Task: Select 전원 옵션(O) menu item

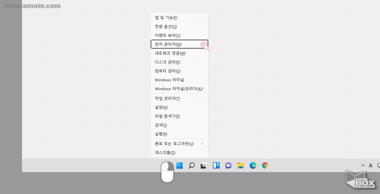Action: click(179, 27)
